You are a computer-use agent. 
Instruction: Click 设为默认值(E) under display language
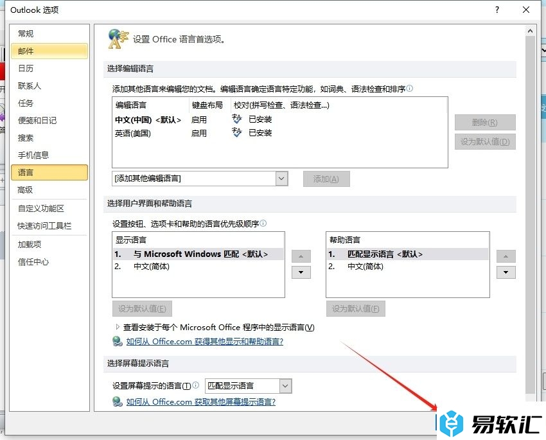pos(142,309)
